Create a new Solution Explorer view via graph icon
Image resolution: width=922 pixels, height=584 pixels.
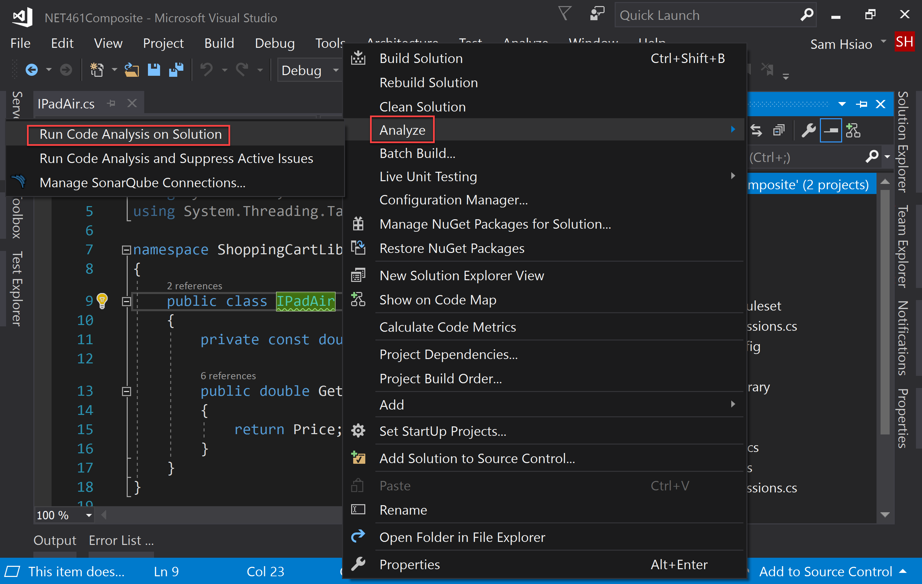pos(854,130)
